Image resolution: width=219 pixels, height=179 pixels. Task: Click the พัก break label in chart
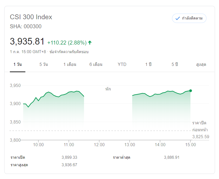pyautogui.click(x=108, y=89)
